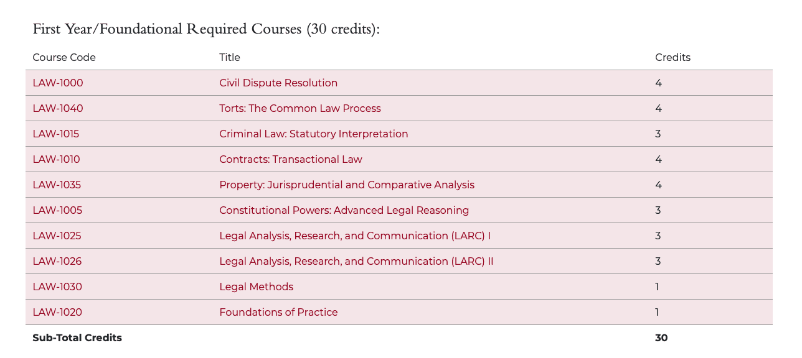802x358 pixels.
Task: Click the LAW-1026 course code
Action: click(x=57, y=262)
